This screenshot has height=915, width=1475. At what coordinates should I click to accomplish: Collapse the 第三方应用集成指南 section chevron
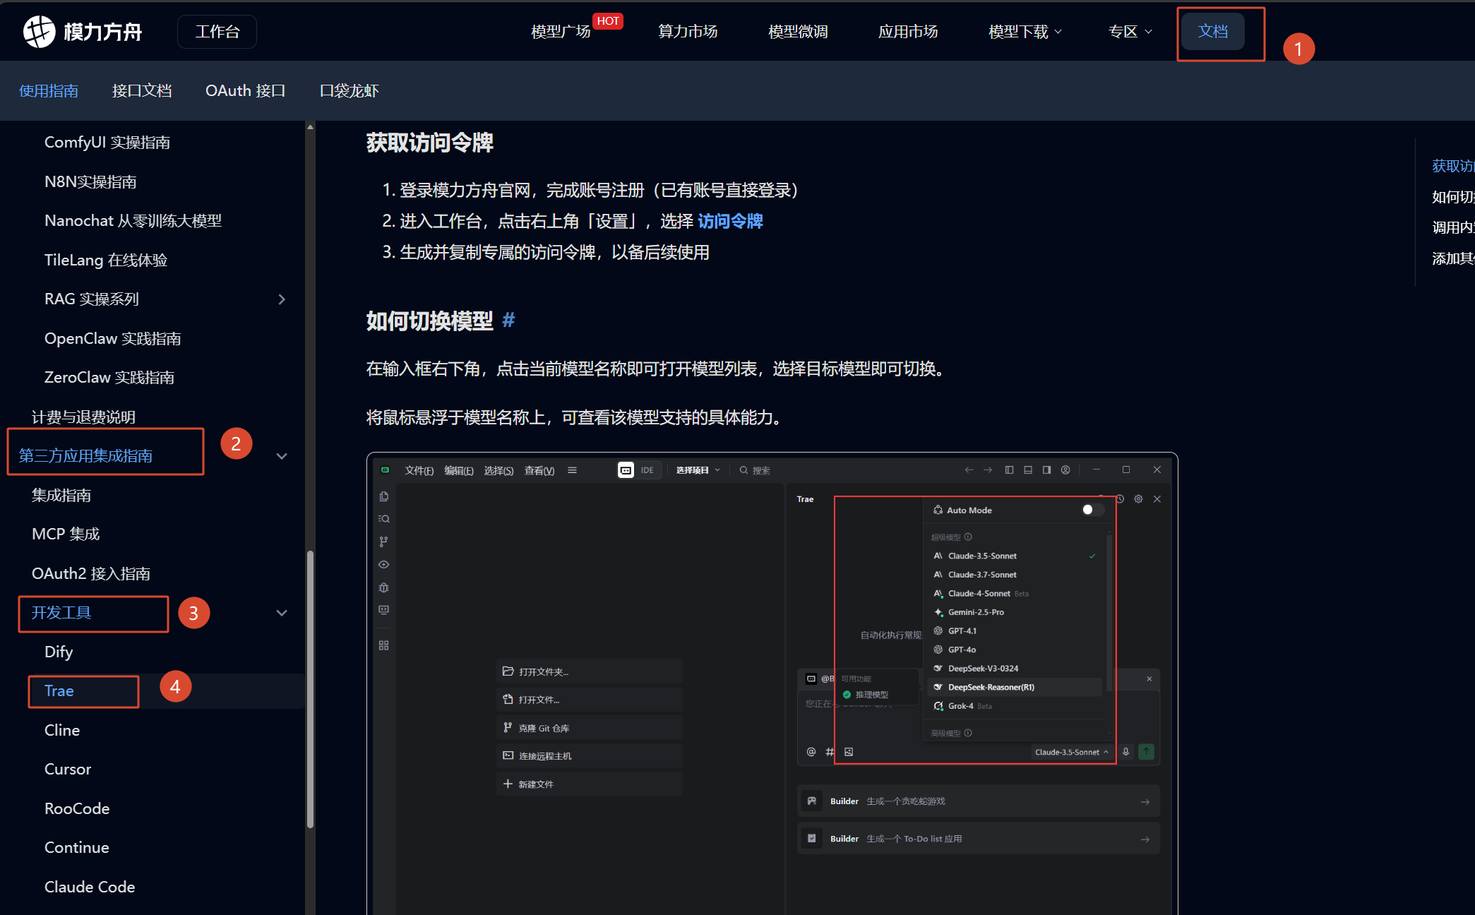point(282,456)
